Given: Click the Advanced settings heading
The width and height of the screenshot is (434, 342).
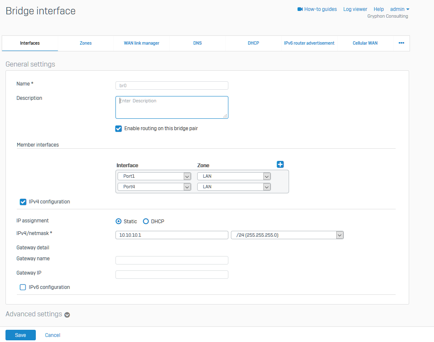Looking at the screenshot, I should tap(34, 314).
